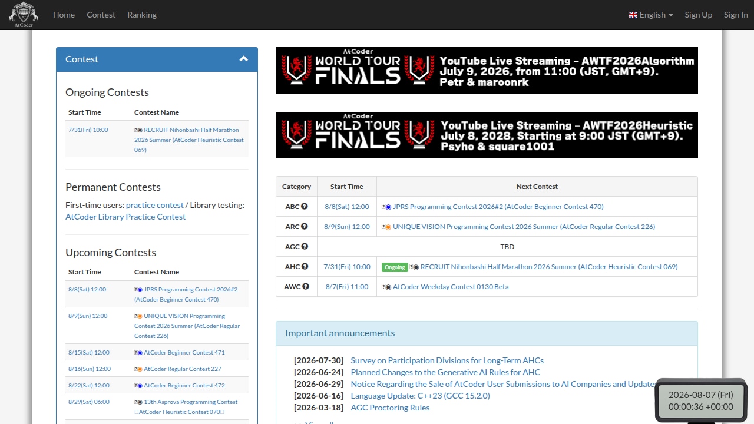Click 8/8(Sat) 12:00 in the Upcoming Contests sidebar

87,289
